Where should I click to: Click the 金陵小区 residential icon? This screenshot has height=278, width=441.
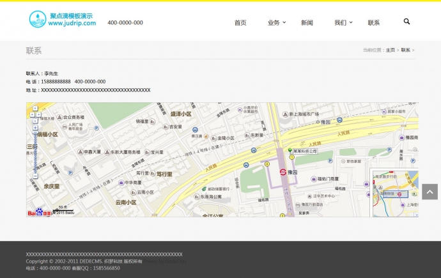coord(213,138)
